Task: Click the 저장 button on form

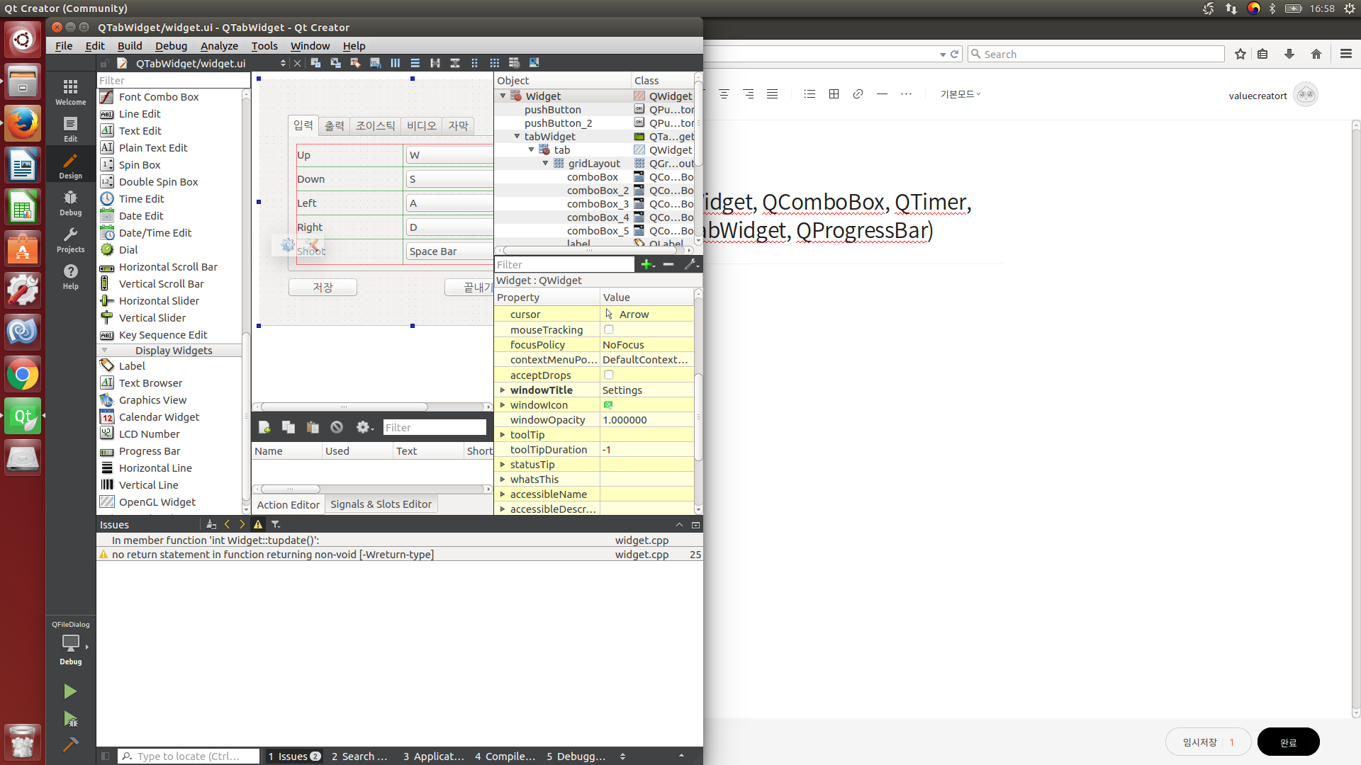Action: (323, 287)
